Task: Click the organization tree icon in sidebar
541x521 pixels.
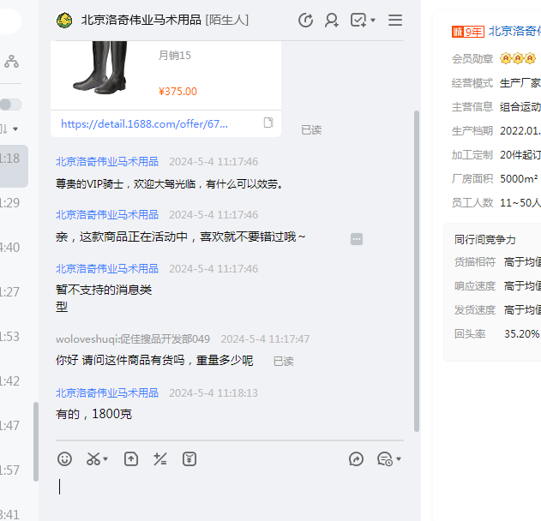Action: (11, 62)
